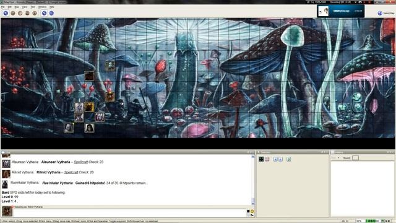Open the Initiative panel dropdown arrow
Viewport: 396px width, 223px height.
click(x=338, y=158)
